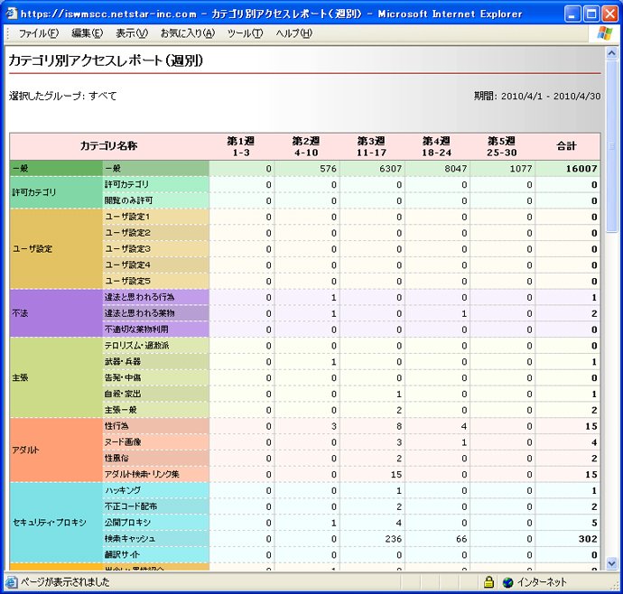
Task: Select the アダルト group cell
Action: (x=56, y=450)
